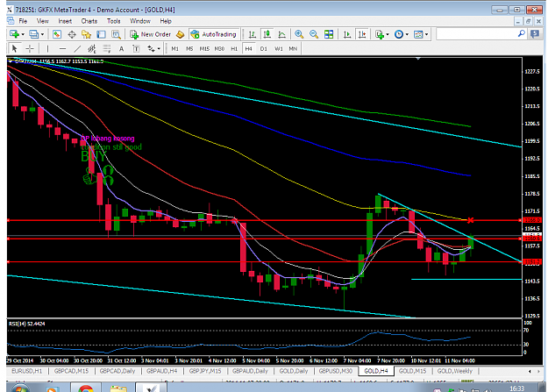Select the Text Label tool
548x392 pixels.
[136, 48]
